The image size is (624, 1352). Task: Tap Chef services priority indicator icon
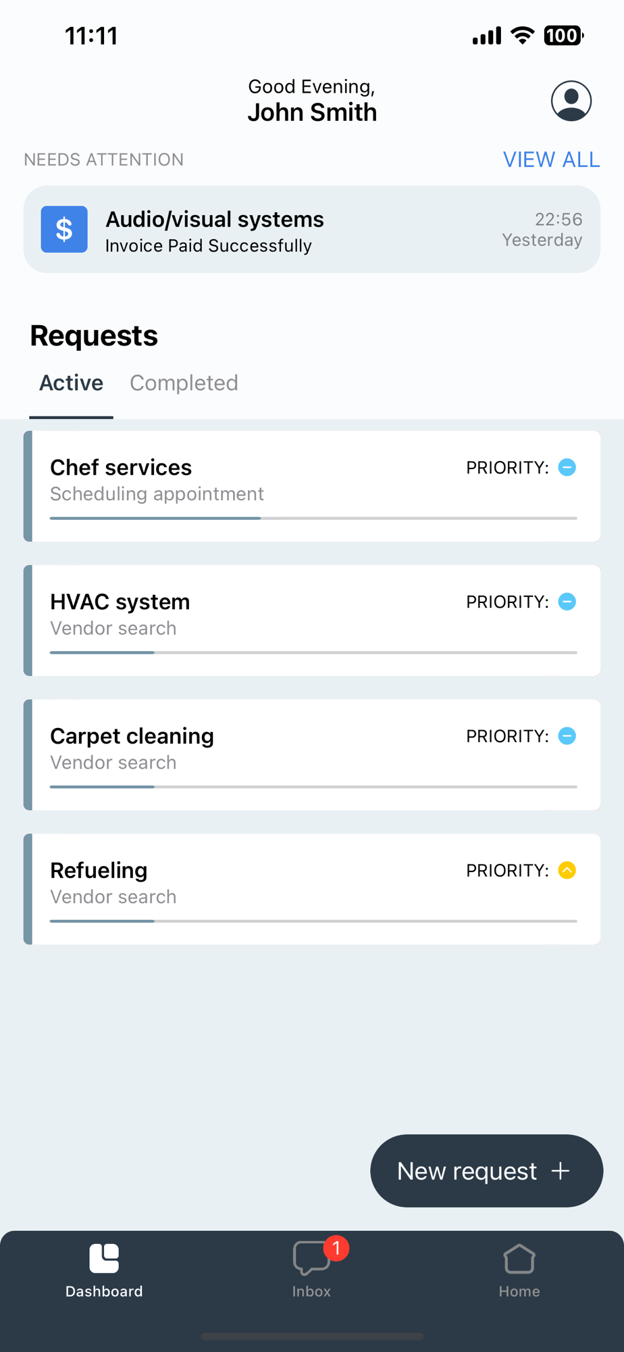(567, 467)
